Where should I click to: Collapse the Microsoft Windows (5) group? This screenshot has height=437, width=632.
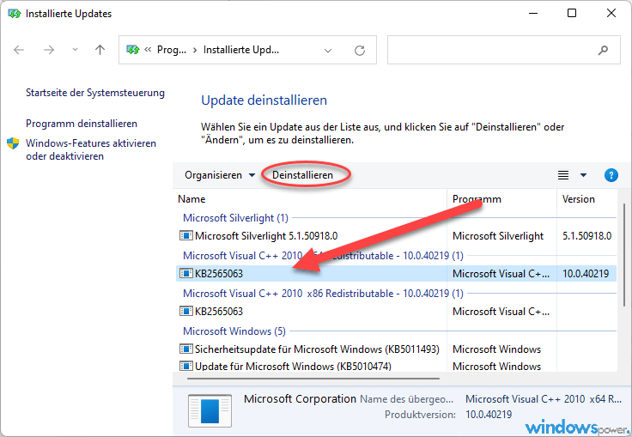click(x=234, y=331)
